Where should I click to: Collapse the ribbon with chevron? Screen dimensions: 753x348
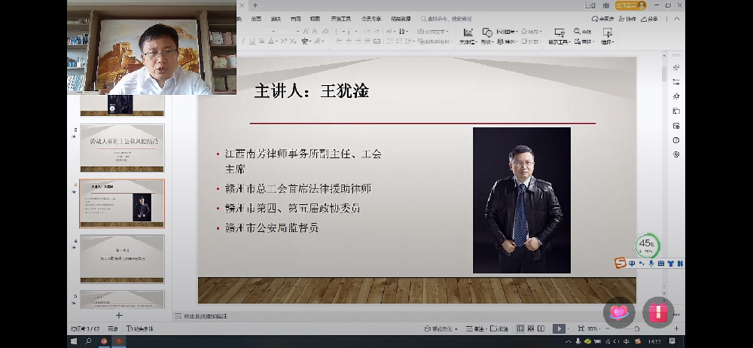click(677, 19)
